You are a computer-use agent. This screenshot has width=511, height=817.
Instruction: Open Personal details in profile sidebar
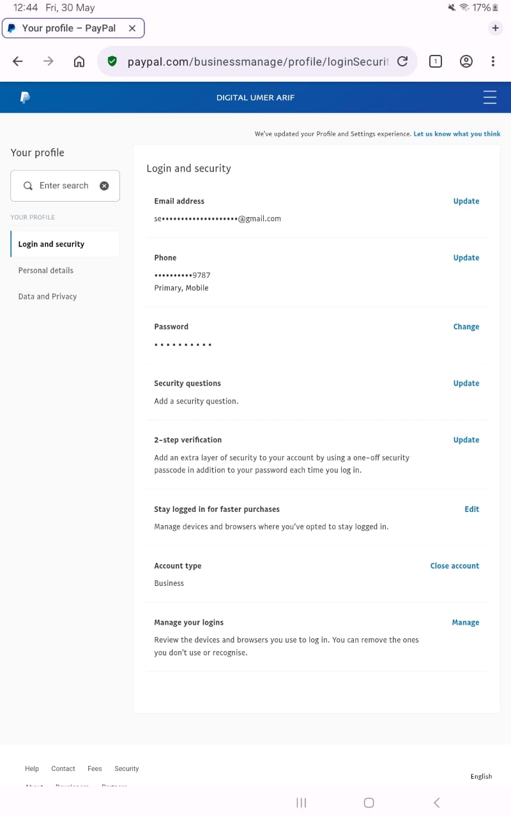[46, 271]
